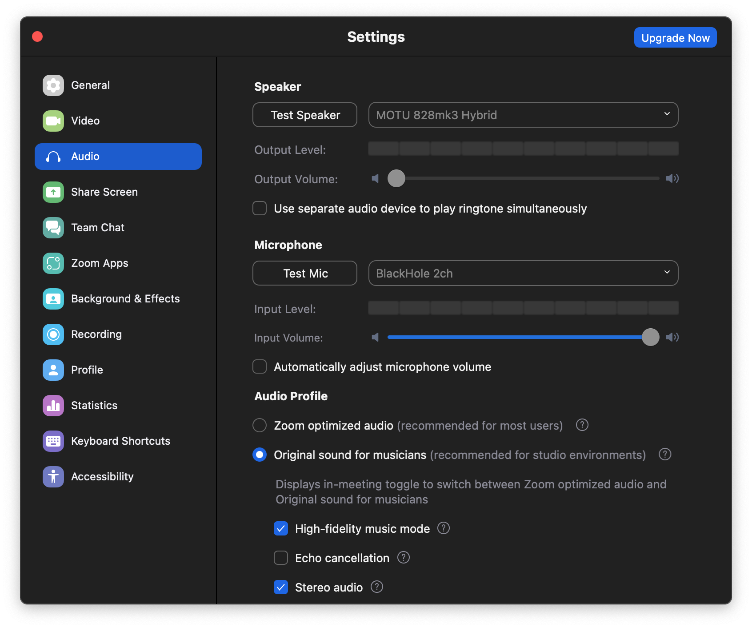Click the Upgrade Now button
This screenshot has width=752, height=628.
coord(675,38)
